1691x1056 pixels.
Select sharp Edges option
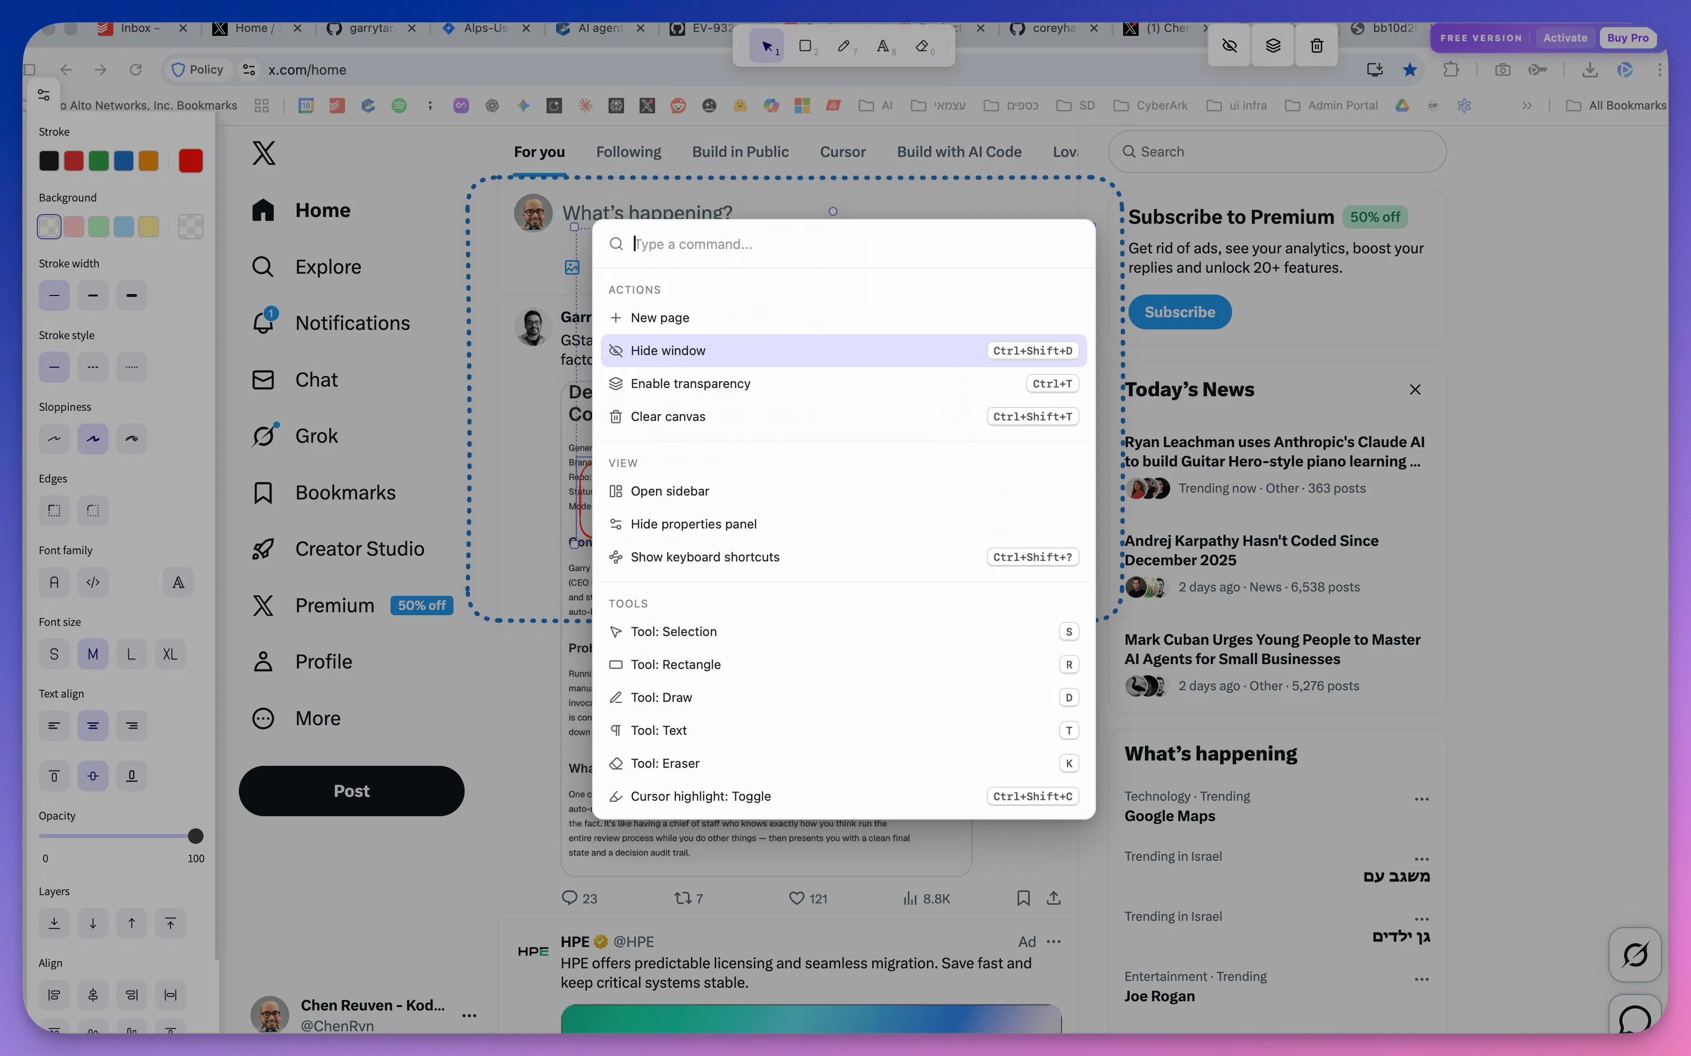pos(54,511)
